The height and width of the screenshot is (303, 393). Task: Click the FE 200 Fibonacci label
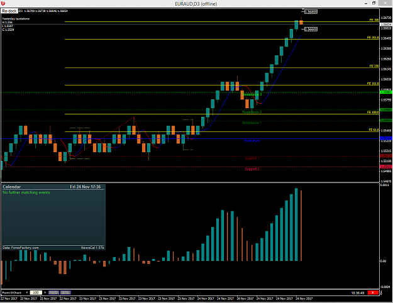tap(374, 66)
